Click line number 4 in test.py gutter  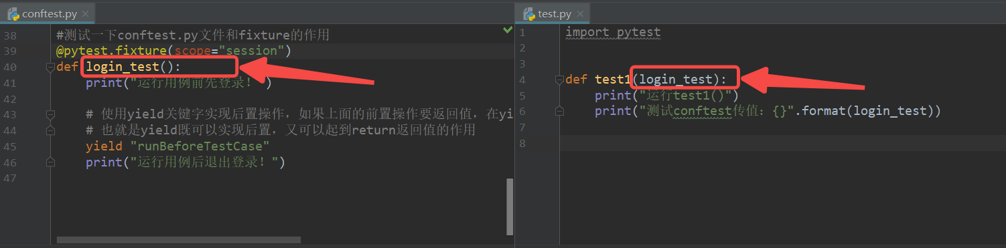coord(522,80)
